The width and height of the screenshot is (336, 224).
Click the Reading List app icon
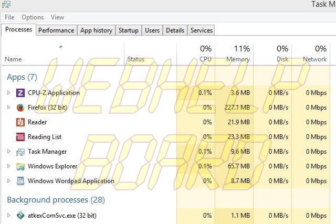[x=20, y=137]
